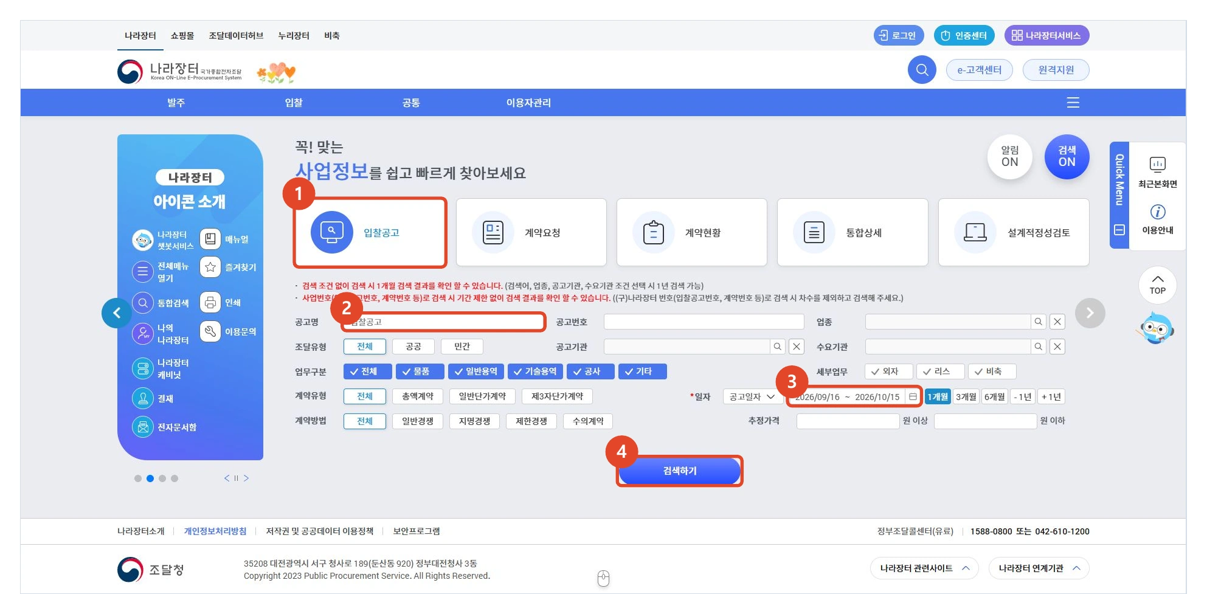The image size is (1207, 594).
Task: Clear the 수요기관 field with X button
Action: [x=1058, y=347]
